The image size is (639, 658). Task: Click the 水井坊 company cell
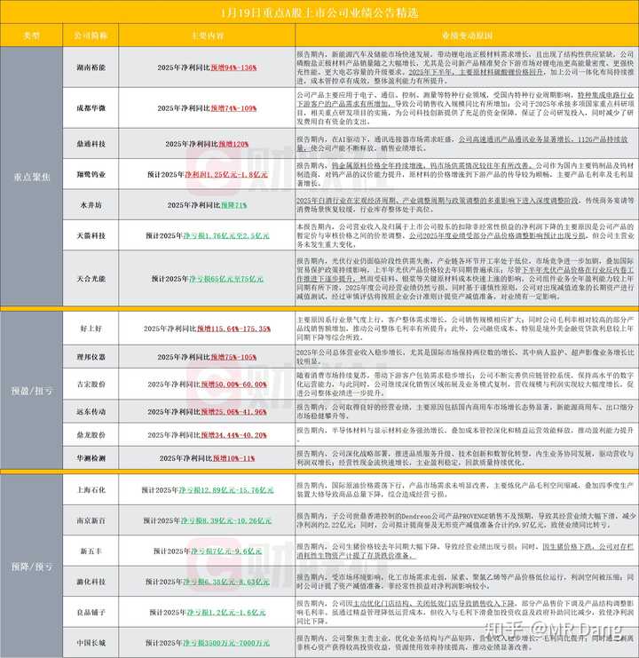pos(94,204)
